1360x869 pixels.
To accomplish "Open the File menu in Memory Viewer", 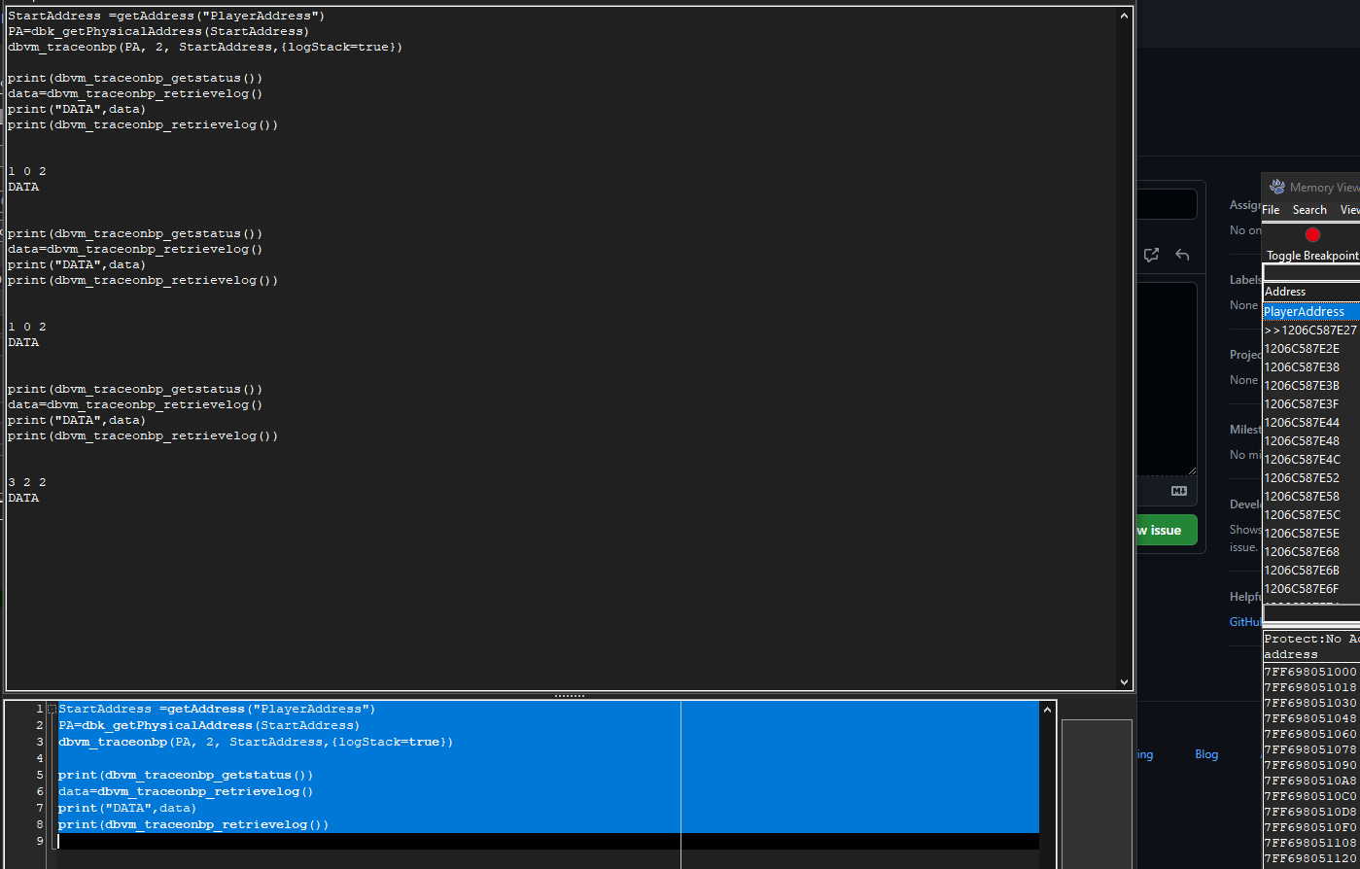I will (1270, 209).
